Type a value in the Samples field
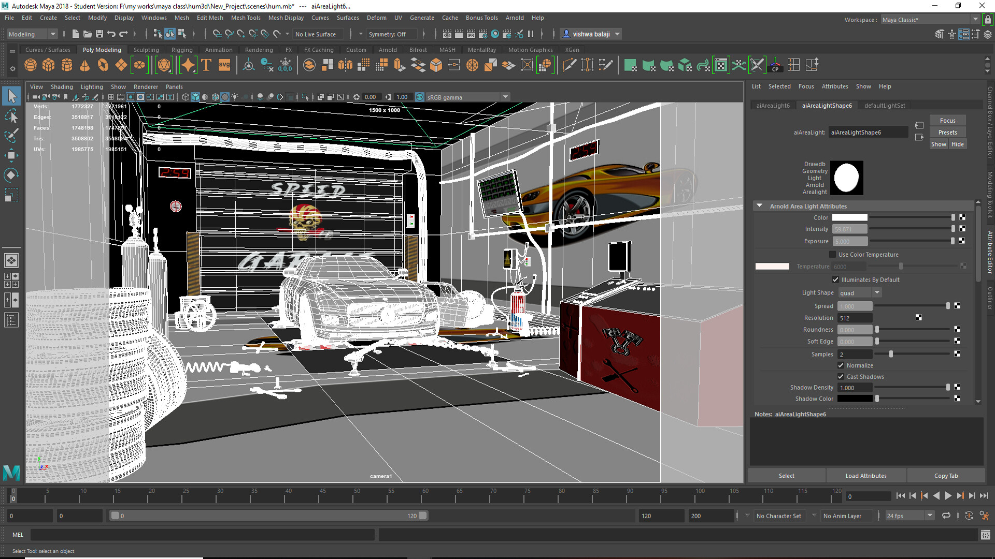995x559 pixels. pyautogui.click(x=854, y=354)
